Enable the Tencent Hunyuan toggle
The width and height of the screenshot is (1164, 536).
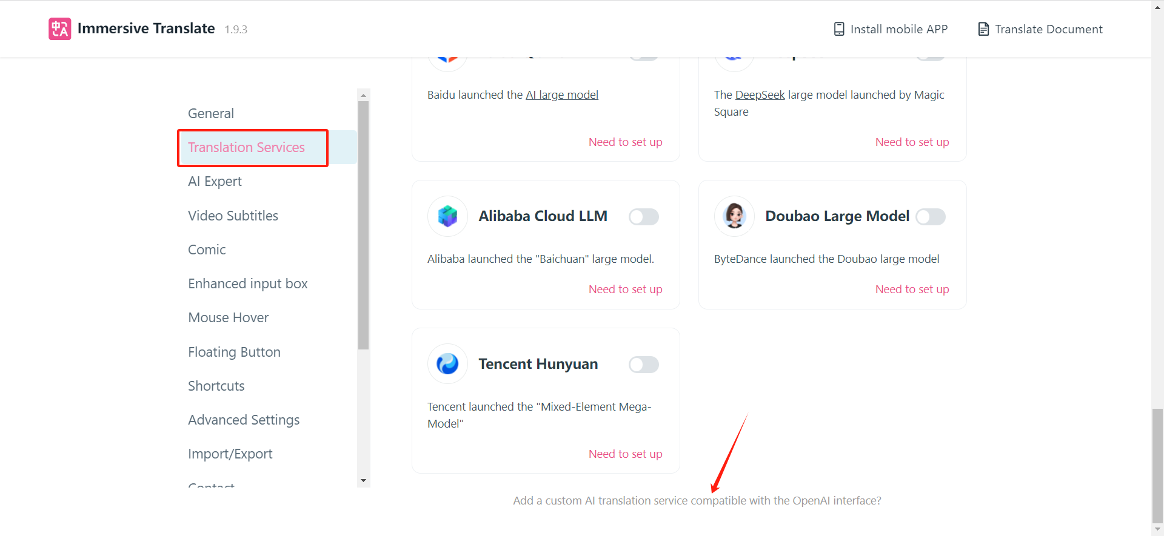644,364
